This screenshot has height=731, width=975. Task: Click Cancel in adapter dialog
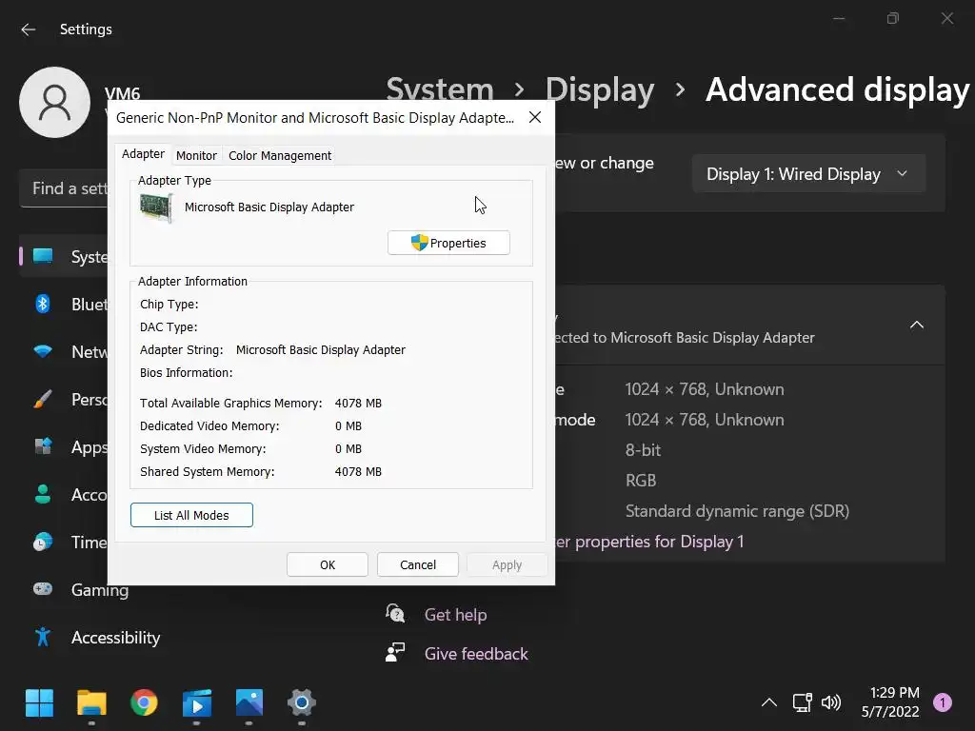418,564
